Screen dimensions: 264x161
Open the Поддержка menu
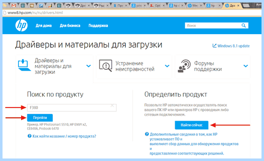(98, 26)
